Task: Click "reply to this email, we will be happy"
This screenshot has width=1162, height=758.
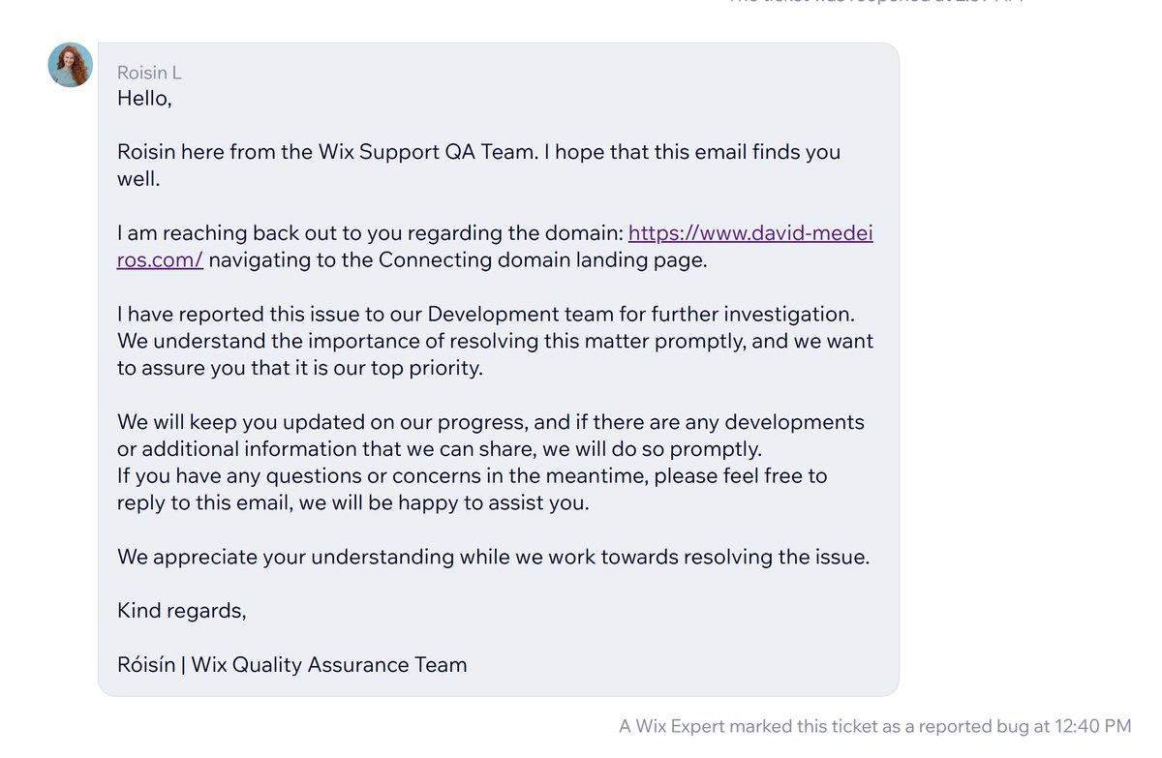Action: (x=353, y=503)
